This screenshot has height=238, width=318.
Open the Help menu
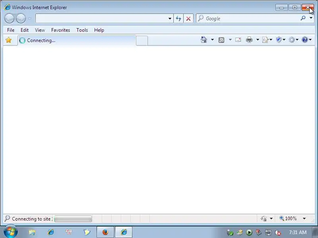pos(99,30)
